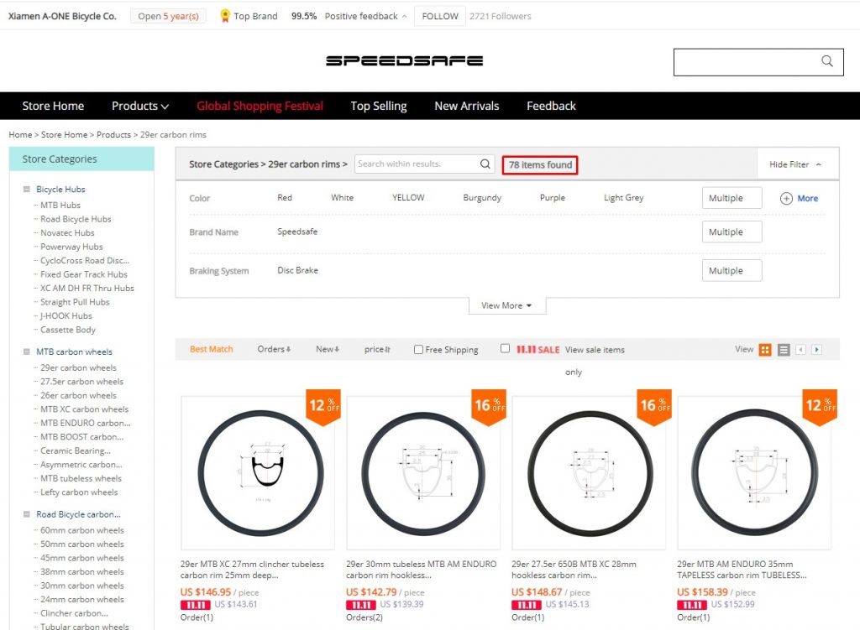Switch to list view layout
Image resolution: width=860 pixels, height=630 pixels.
[x=783, y=349]
